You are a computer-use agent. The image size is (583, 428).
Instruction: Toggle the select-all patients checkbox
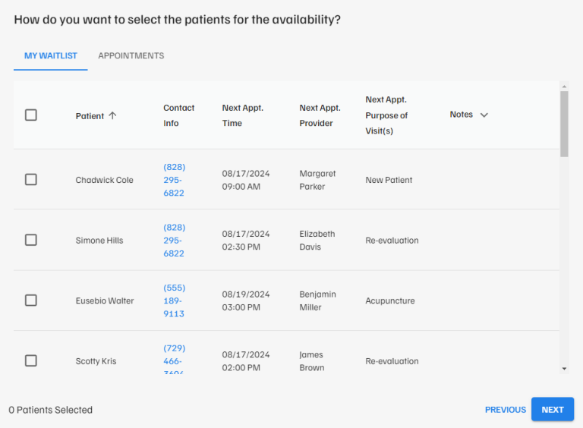[x=31, y=115]
